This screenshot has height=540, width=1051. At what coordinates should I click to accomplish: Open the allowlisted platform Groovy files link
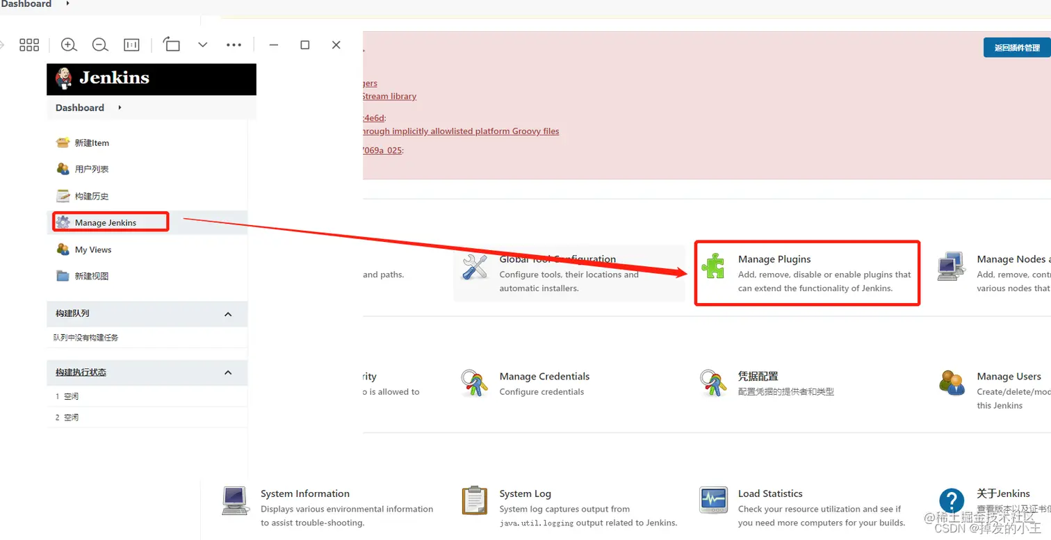[461, 131]
